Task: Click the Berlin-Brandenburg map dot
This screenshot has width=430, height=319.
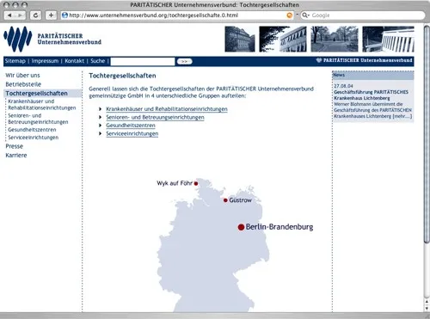Action: [241, 227]
